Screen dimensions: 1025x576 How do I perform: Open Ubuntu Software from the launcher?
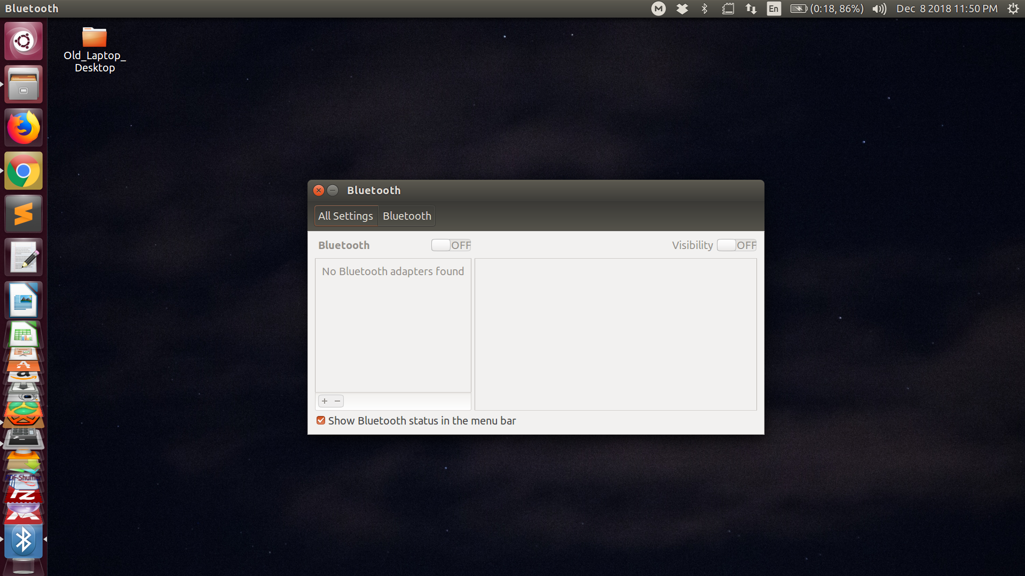23,366
